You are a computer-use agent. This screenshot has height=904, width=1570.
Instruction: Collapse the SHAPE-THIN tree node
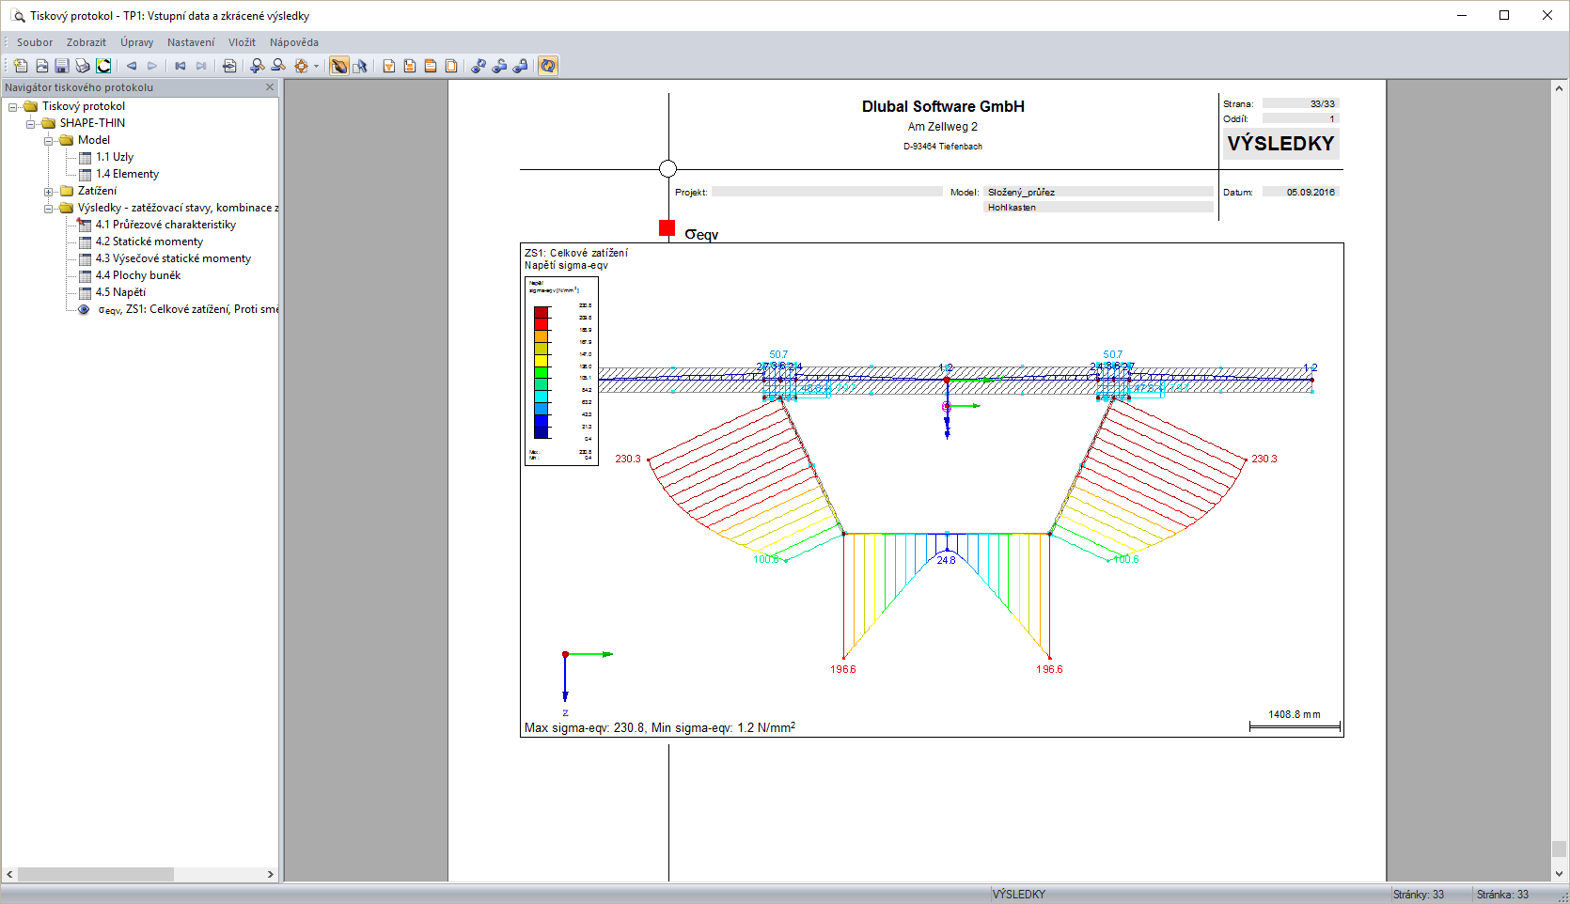(31, 123)
